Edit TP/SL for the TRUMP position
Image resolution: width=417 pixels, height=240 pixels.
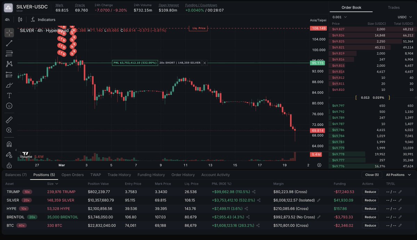(400, 192)
